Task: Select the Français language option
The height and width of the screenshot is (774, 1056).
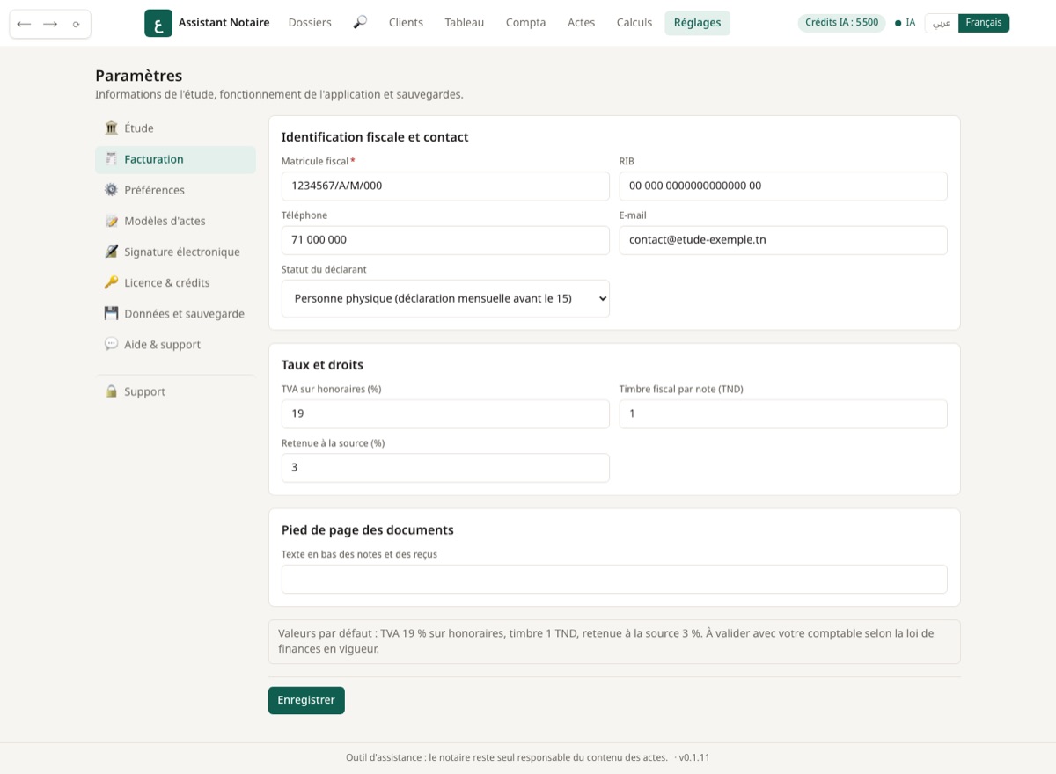Action: pos(984,23)
